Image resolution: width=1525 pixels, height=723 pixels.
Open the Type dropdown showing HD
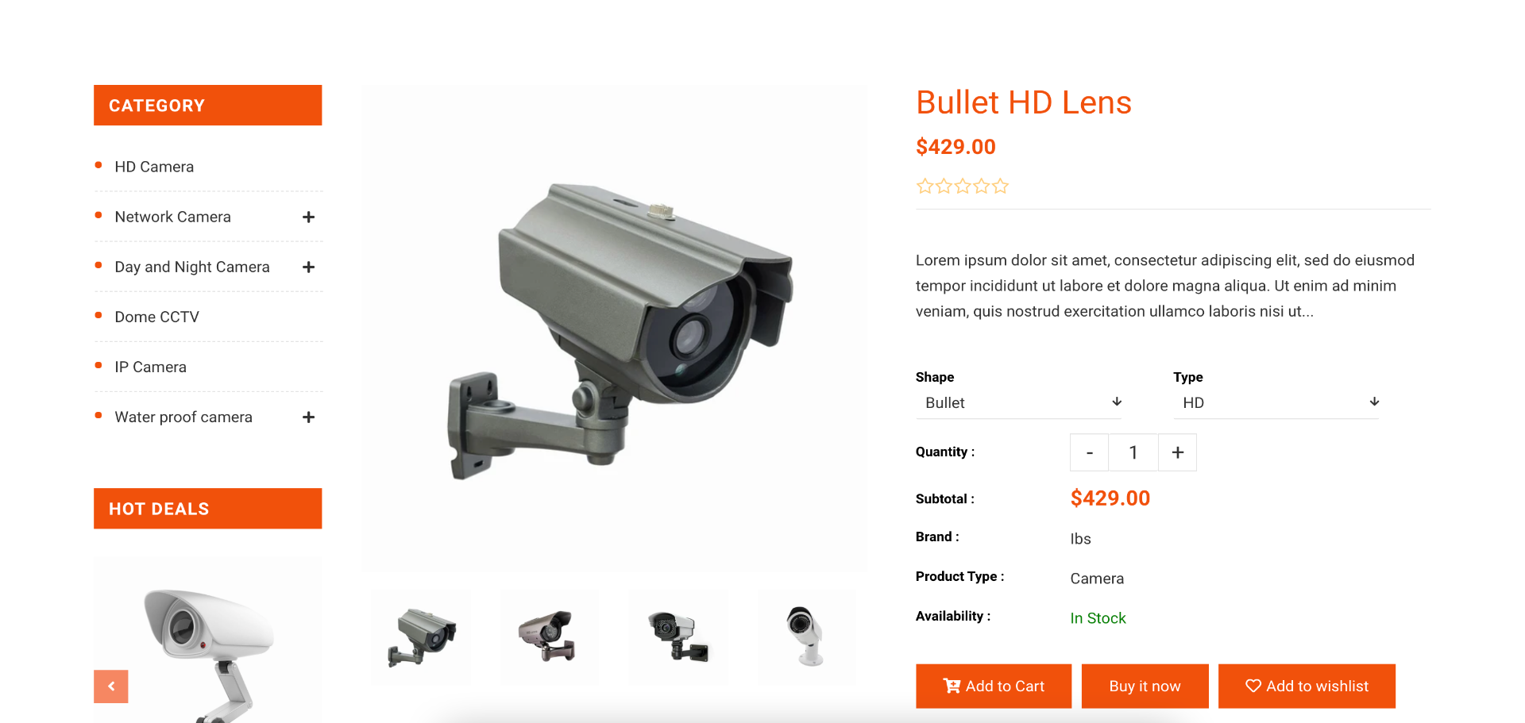1276,402
